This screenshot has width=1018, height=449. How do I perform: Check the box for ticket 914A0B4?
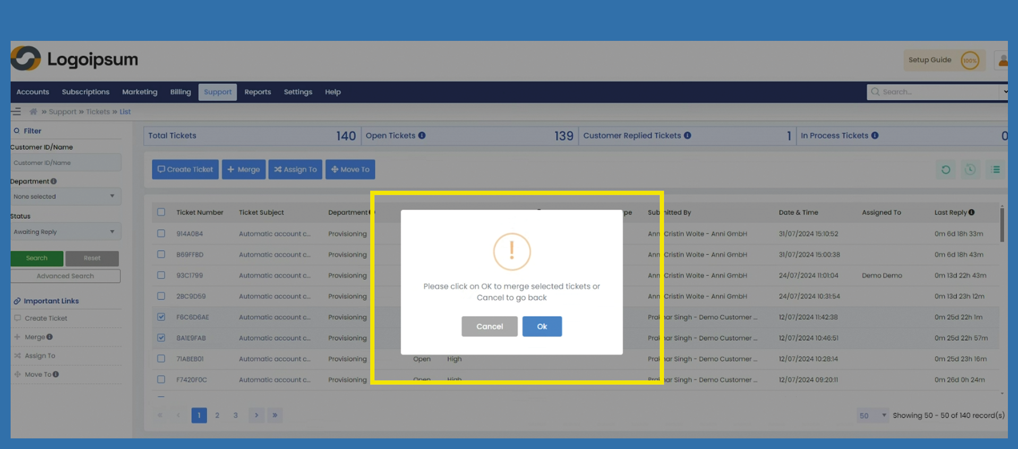pyautogui.click(x=161, y=234)
